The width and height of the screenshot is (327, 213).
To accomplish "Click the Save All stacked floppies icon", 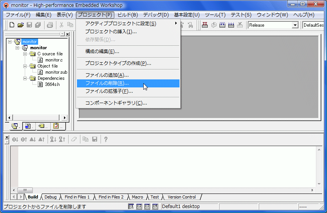I will (38, 25).
